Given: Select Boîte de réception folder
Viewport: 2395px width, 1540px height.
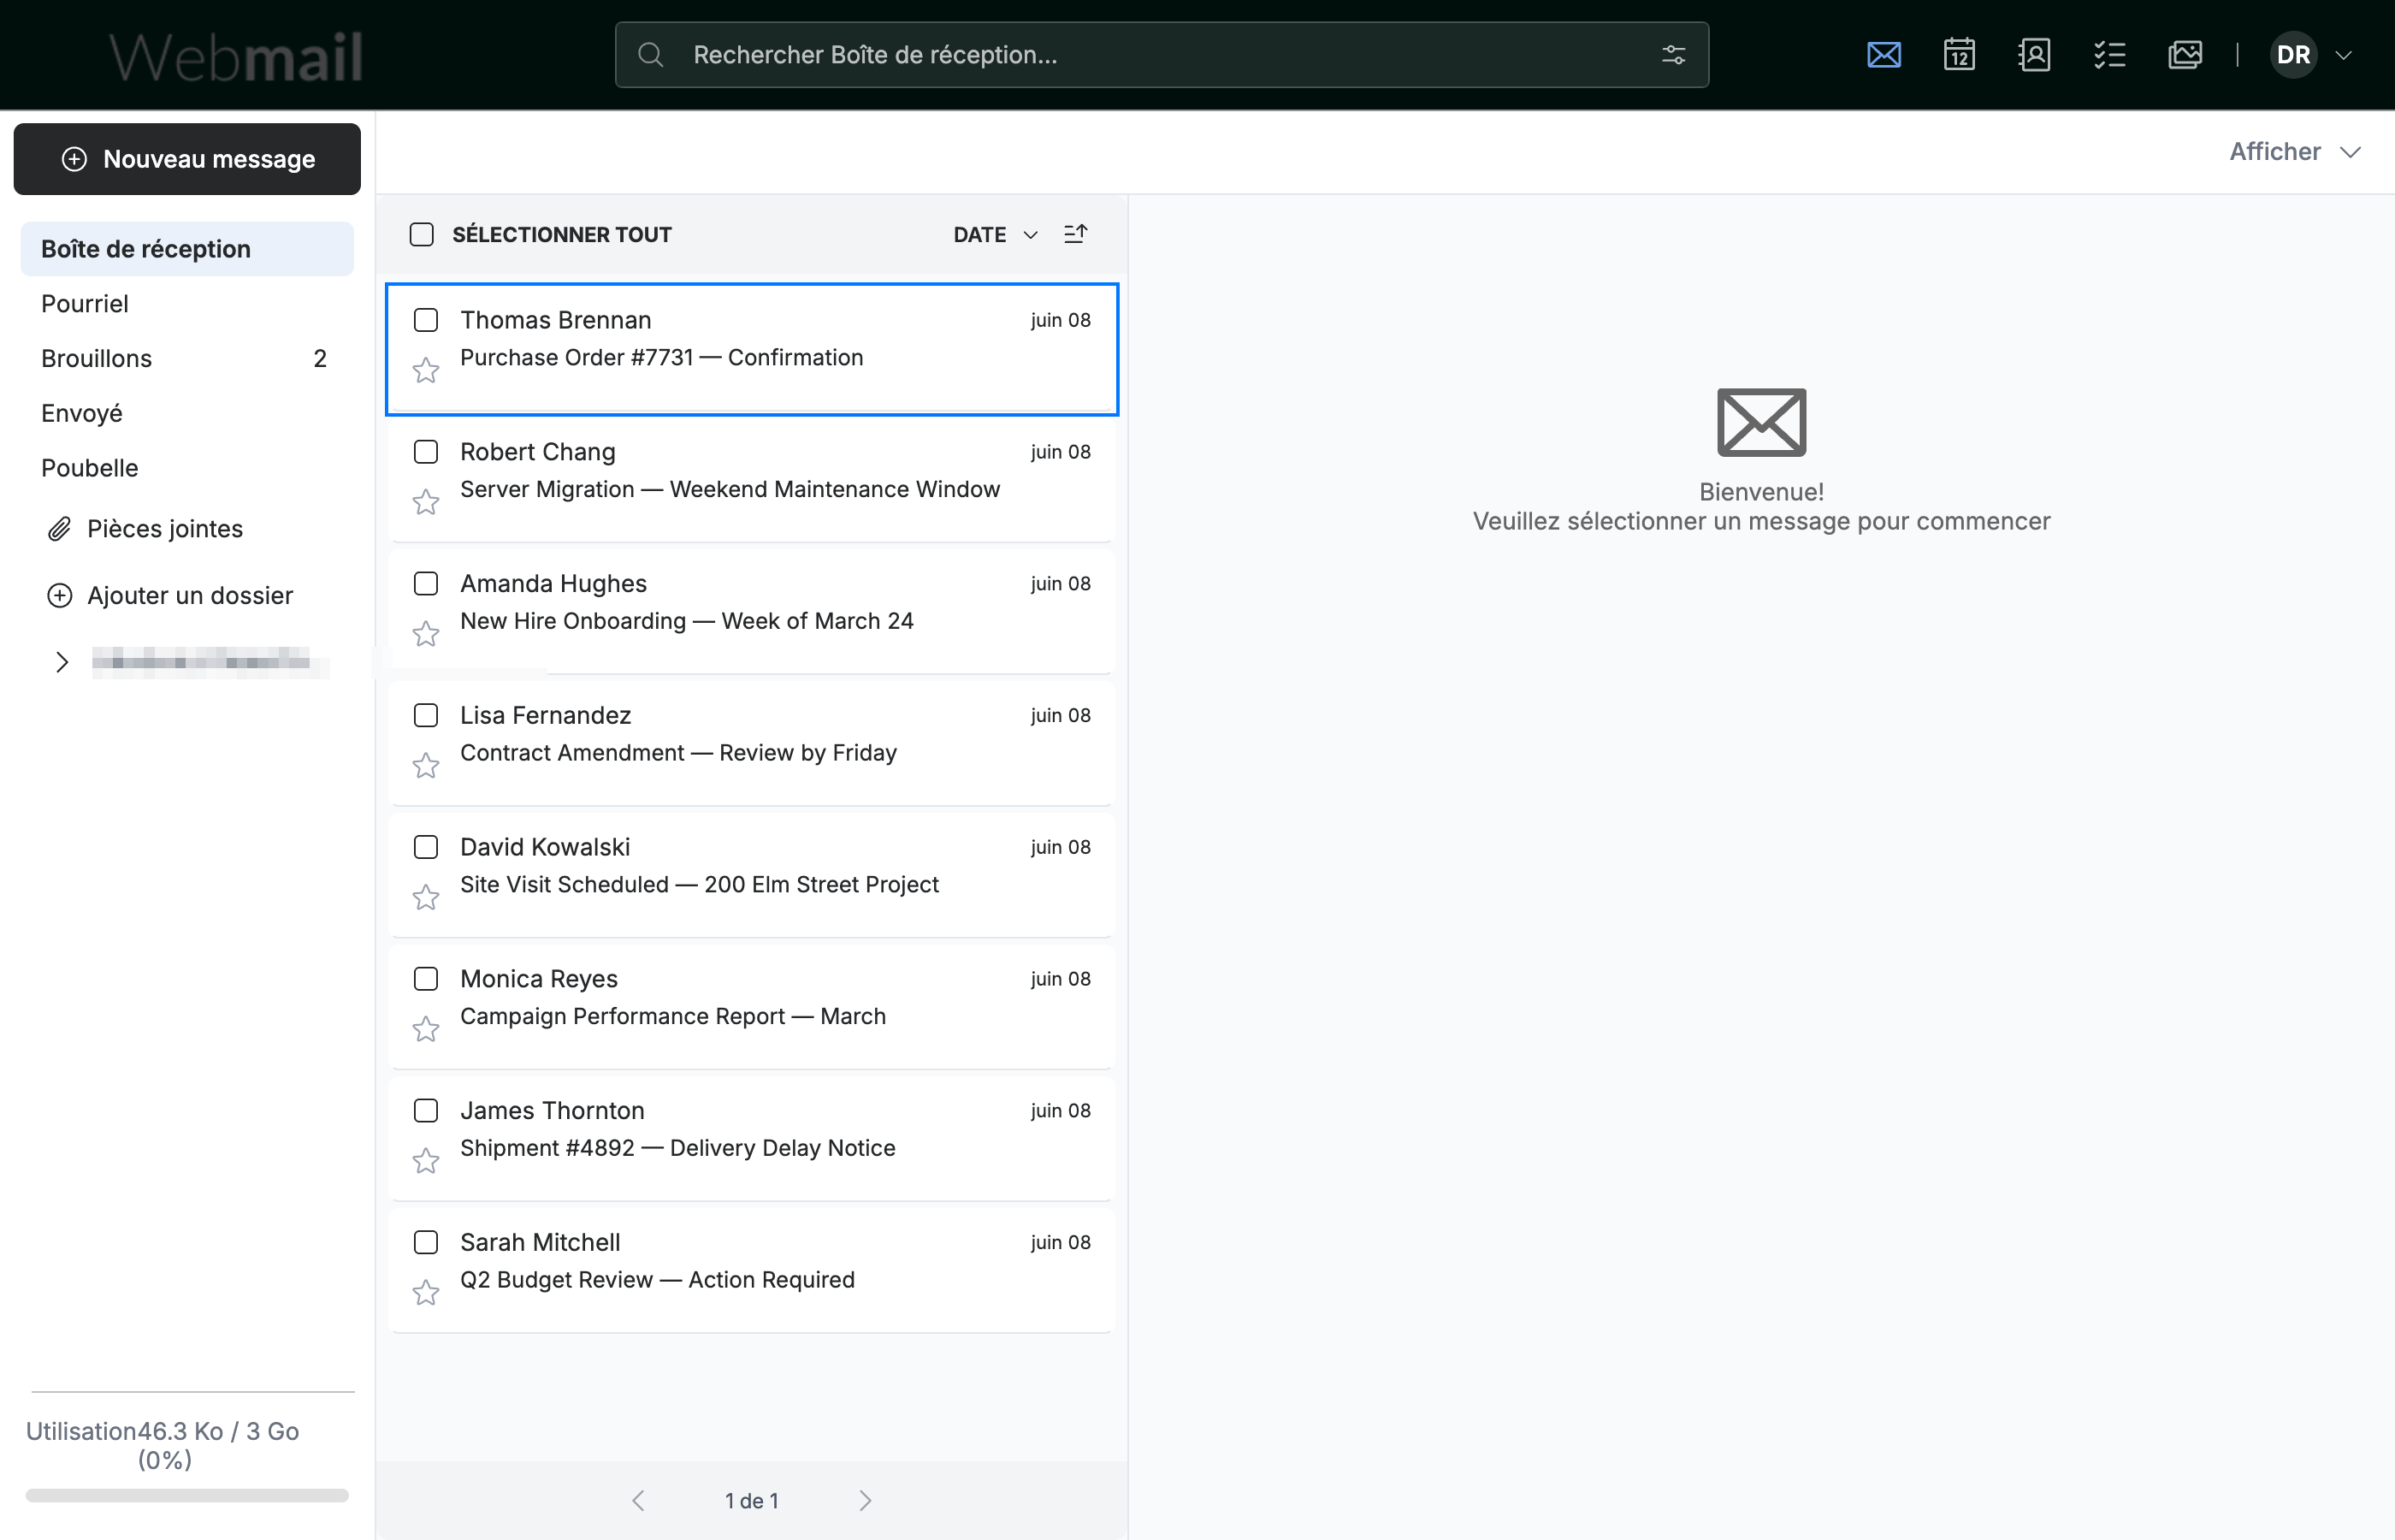Looking at the screenshot, I should click(187, 249).
